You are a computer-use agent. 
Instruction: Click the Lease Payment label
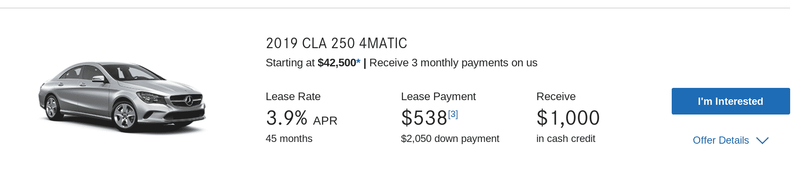click(438, 96)
